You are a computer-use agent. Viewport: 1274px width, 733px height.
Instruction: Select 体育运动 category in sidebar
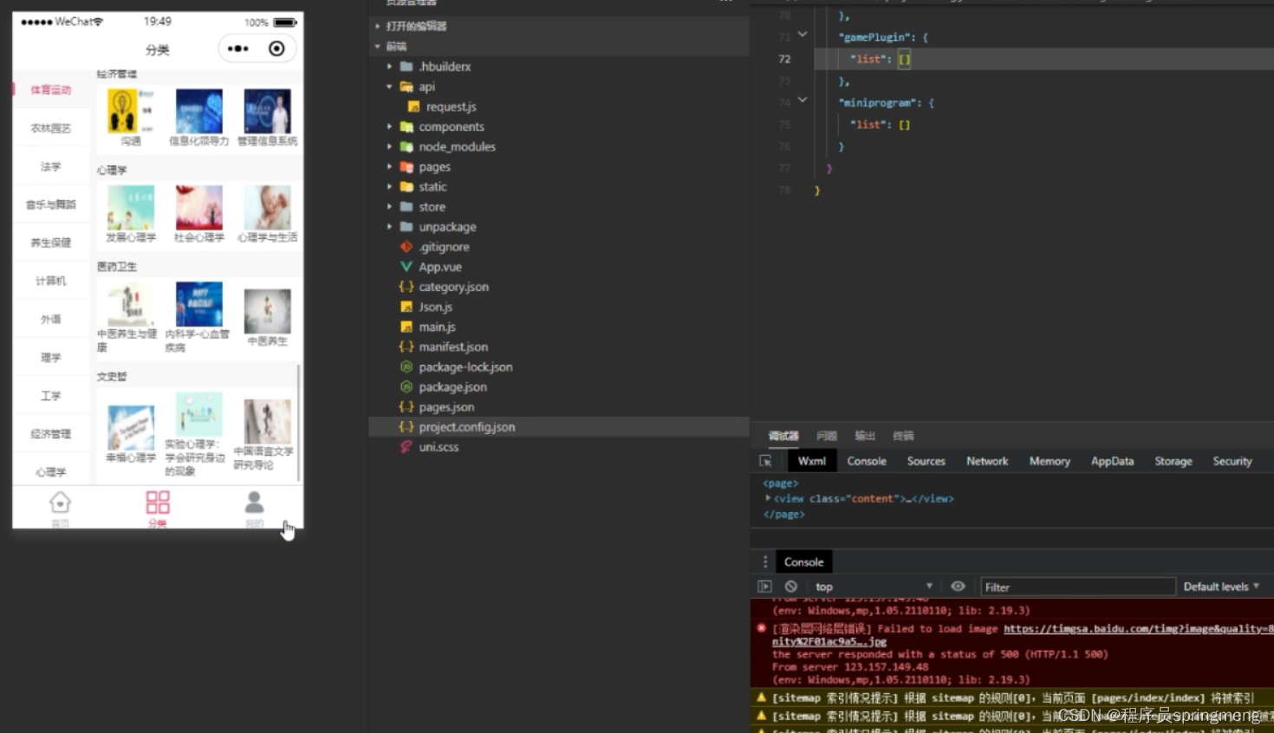51,89
